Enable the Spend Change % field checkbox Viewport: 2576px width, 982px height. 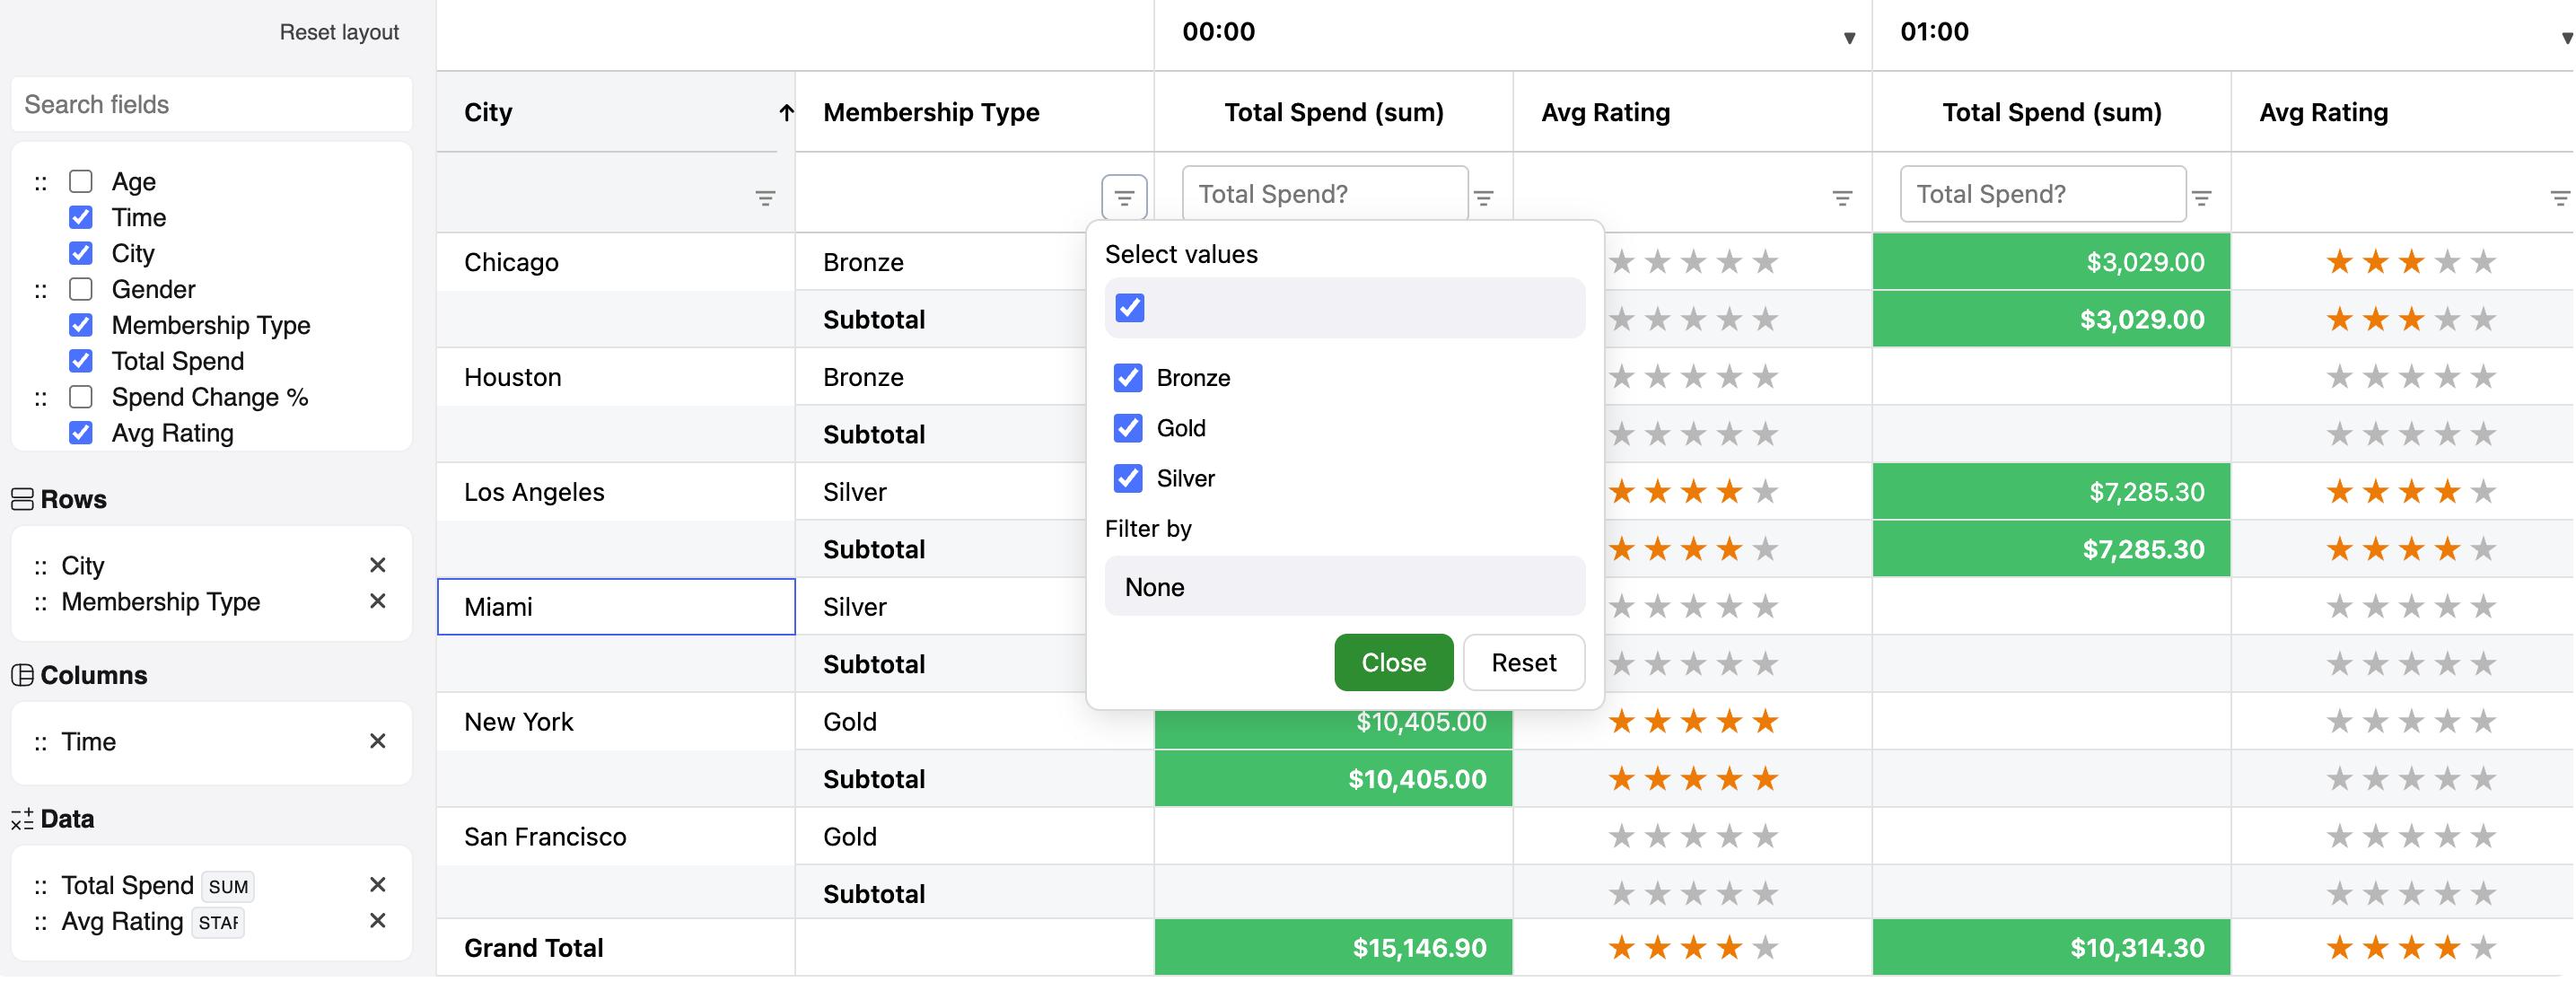click(x=81, y=397)
